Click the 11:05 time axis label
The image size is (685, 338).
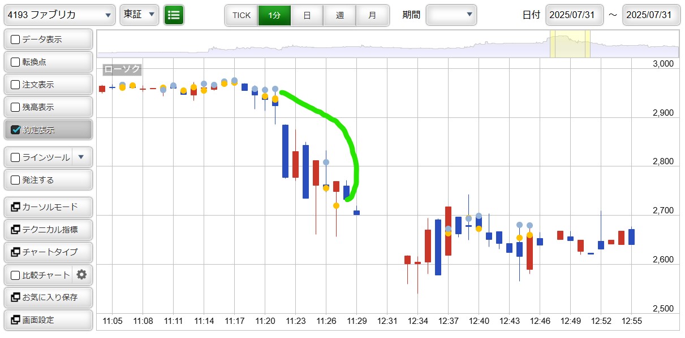coord(113,321)
